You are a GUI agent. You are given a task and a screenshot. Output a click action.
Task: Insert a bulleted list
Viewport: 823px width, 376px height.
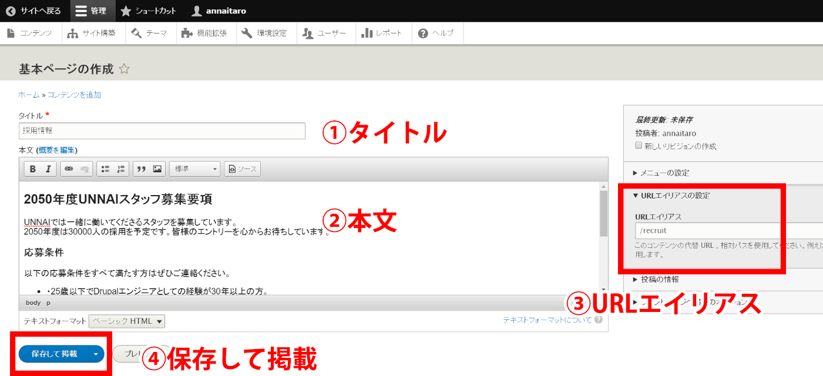coord(105,169)
